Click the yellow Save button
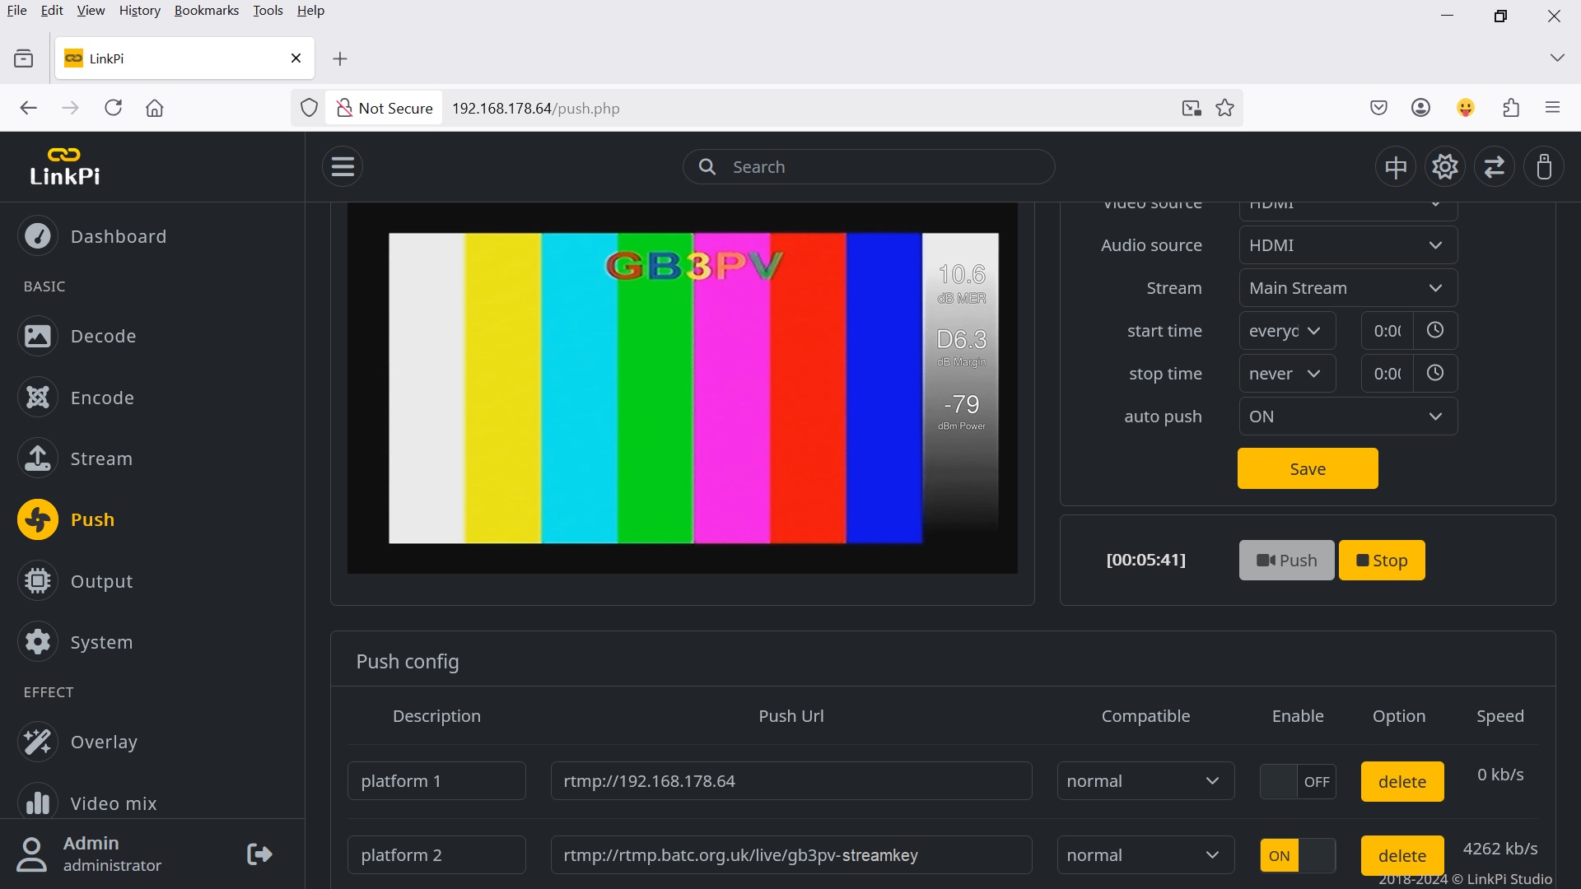Image resolution: width=1581 pixels, height=889 pixels. pos(1307,468)
